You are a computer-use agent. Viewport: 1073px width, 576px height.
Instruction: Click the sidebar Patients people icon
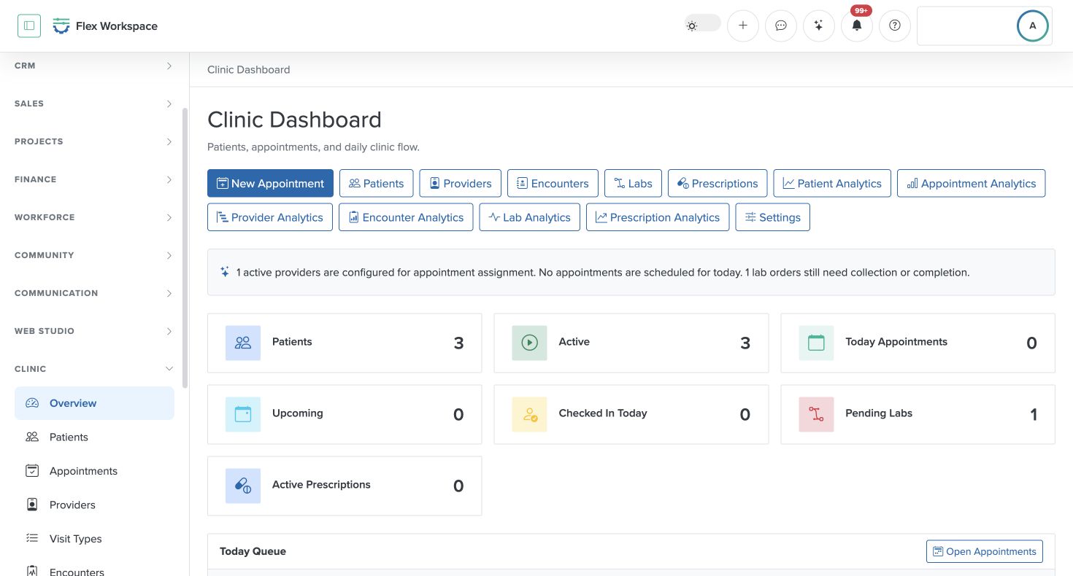(32, 437)
